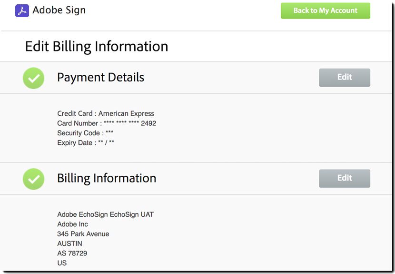Viewport: 395px width, 274px height.
Task: Click the Adobe Sign logo icon
Action: (22, 10)
